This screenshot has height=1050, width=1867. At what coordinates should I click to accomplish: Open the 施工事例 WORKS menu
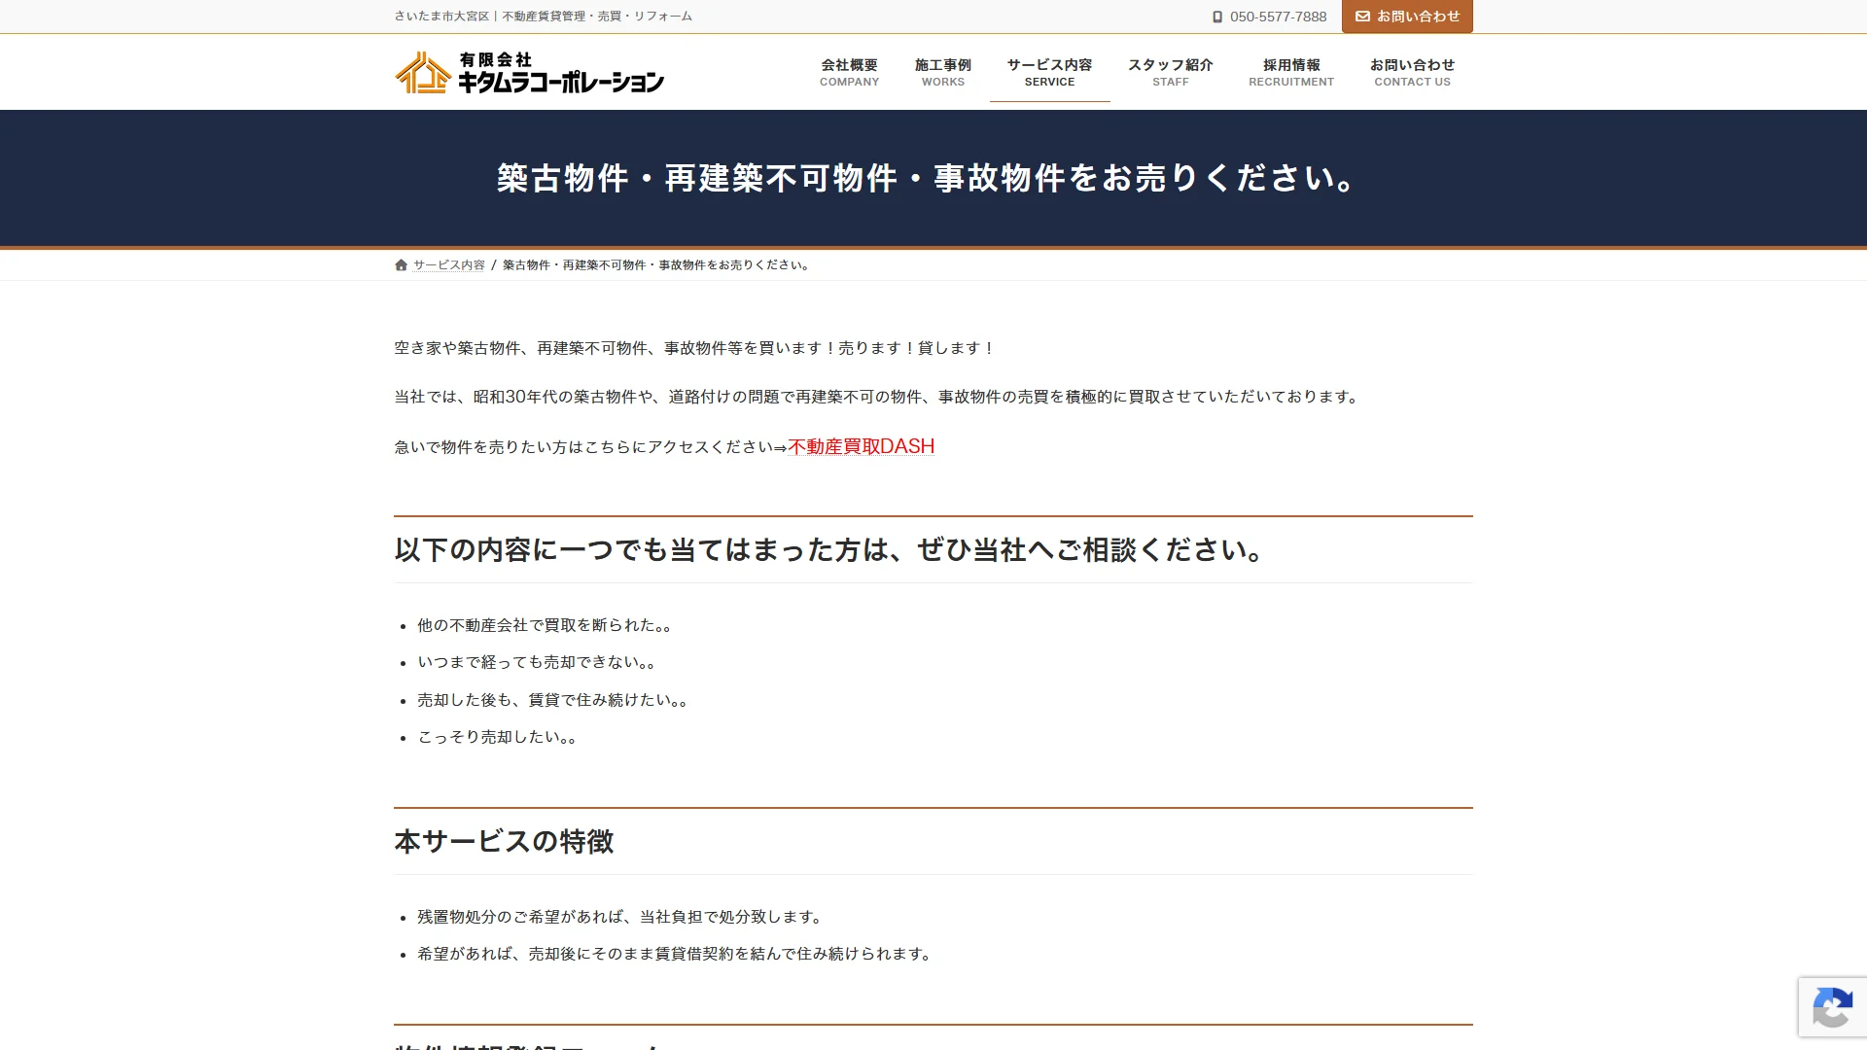coord(942,72)
